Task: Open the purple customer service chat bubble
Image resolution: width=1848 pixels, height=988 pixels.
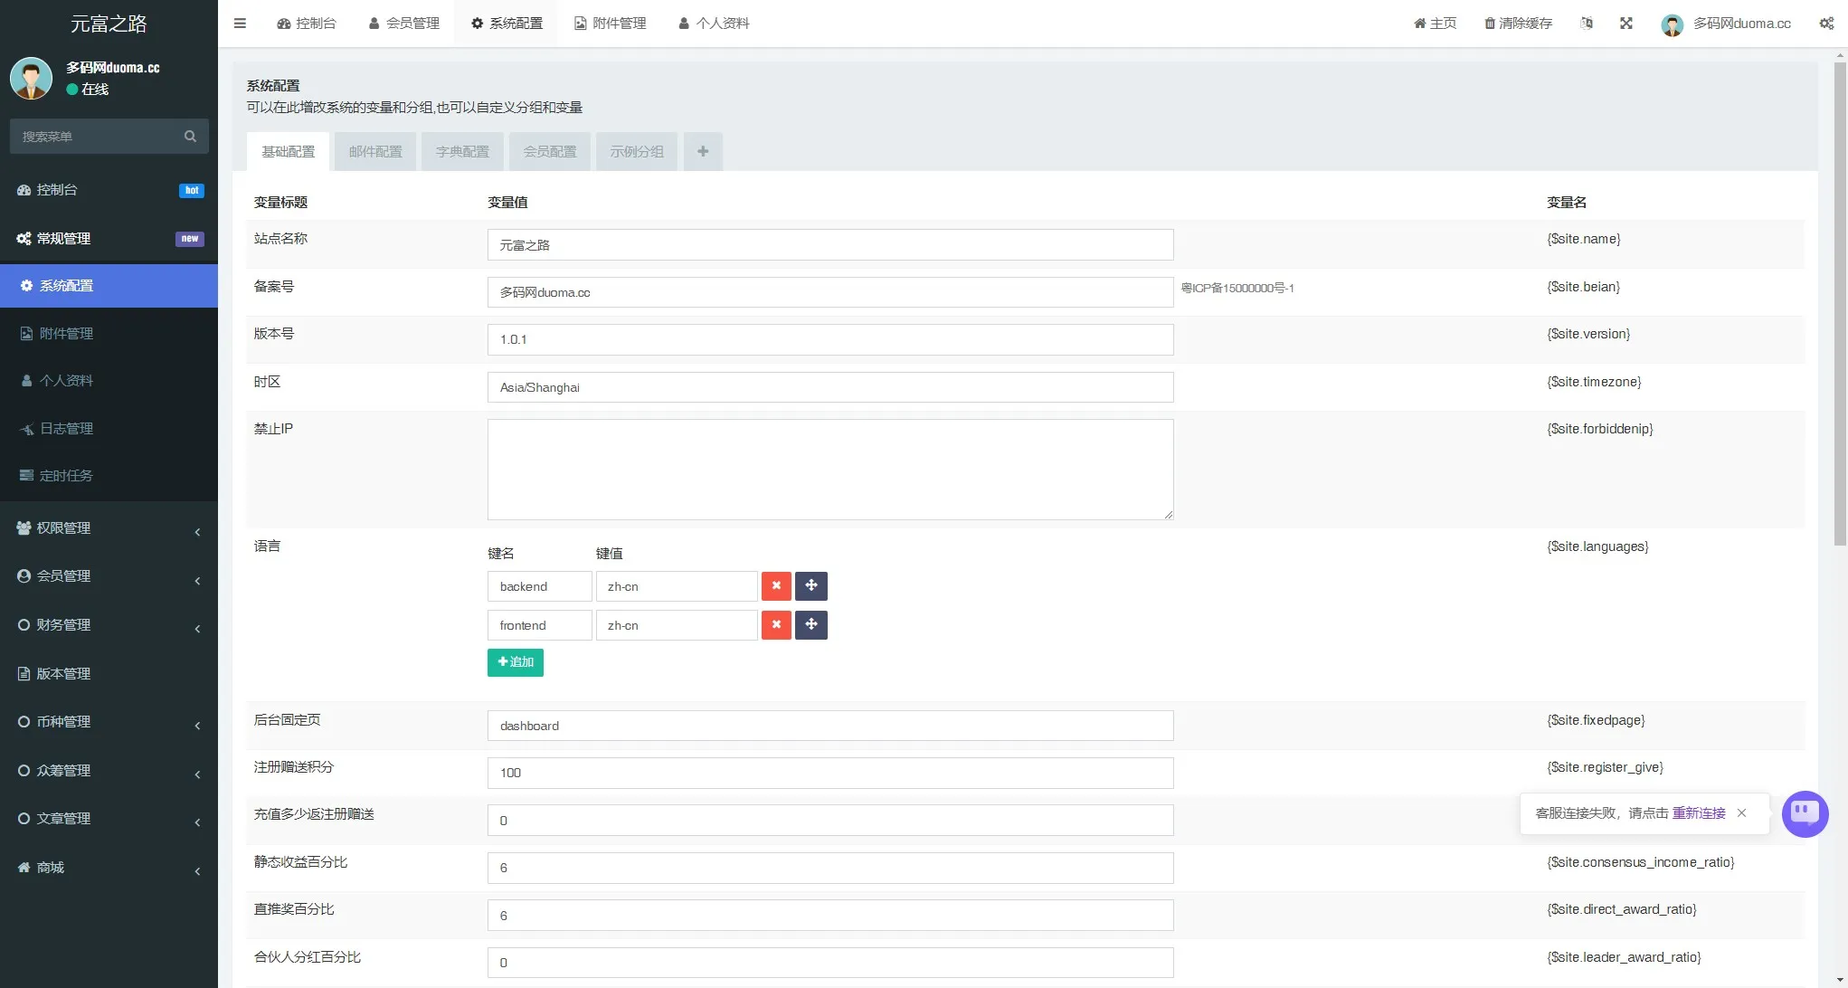Action: pyautogui.click(x=1805, y=813)
